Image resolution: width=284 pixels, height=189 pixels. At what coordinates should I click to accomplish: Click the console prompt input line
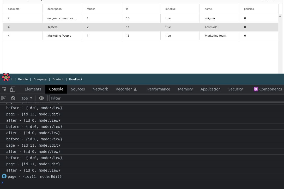pos(142,183)
